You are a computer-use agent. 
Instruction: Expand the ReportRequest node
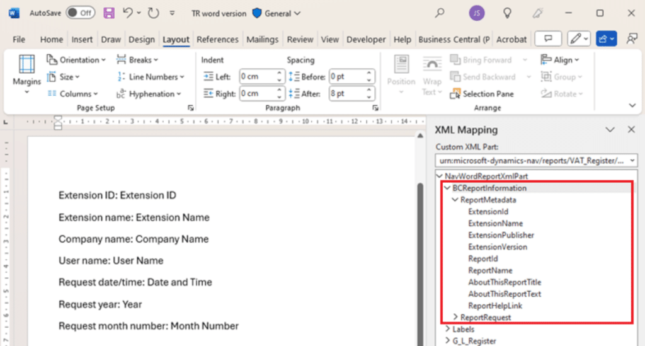pyautogui.click(x=456, y=318)
